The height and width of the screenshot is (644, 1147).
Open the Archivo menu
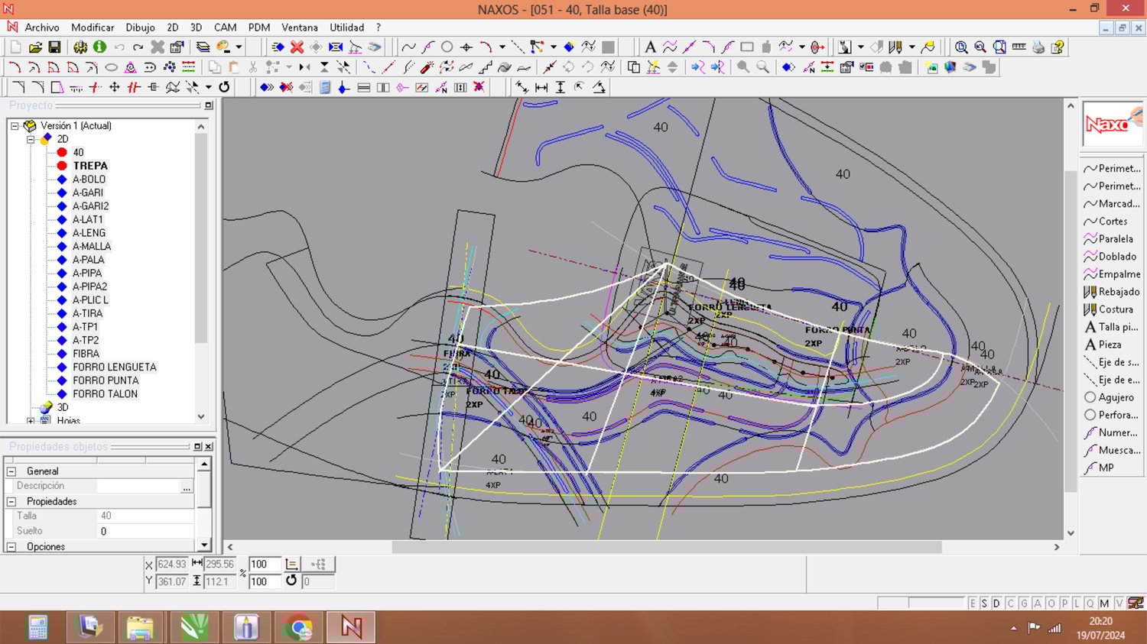tap(42, 28)
